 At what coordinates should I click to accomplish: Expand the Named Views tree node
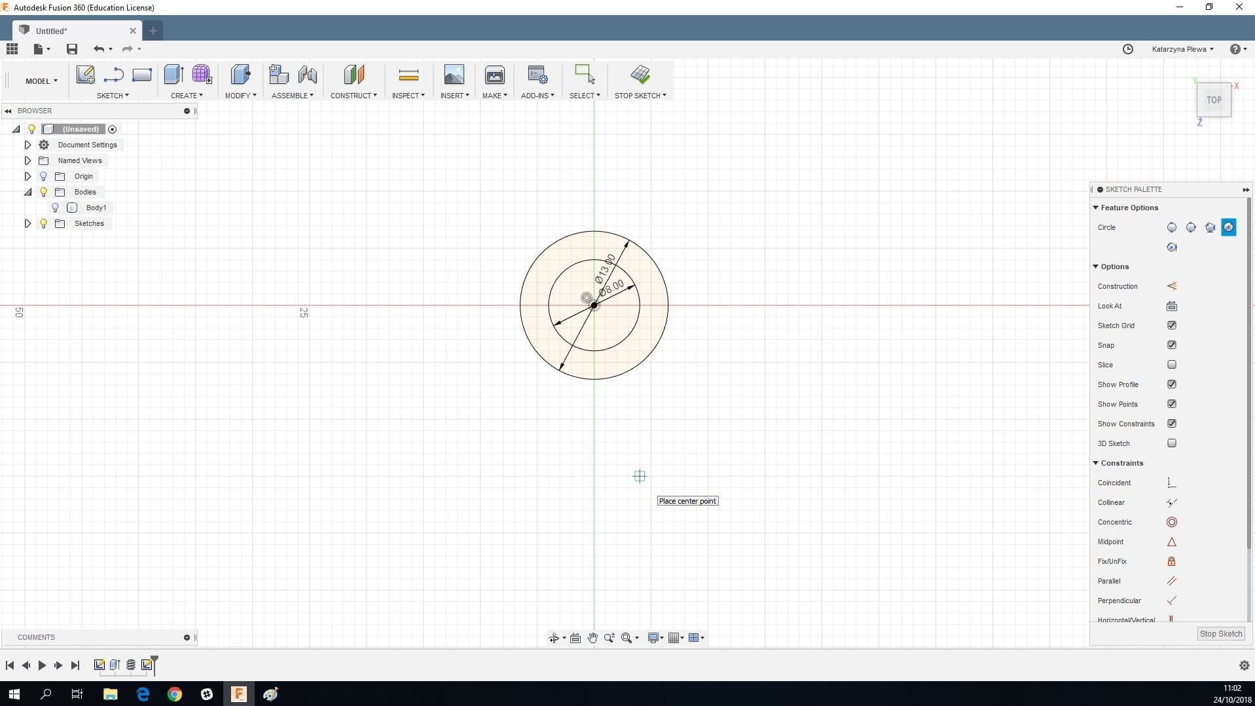pos(27,160)
